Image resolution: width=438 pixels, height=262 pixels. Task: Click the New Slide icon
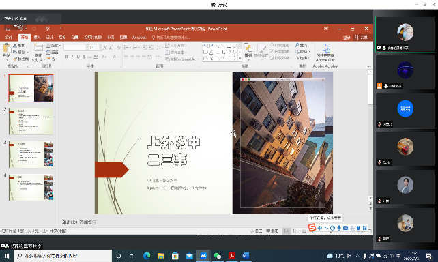click(x=38, y=48)
